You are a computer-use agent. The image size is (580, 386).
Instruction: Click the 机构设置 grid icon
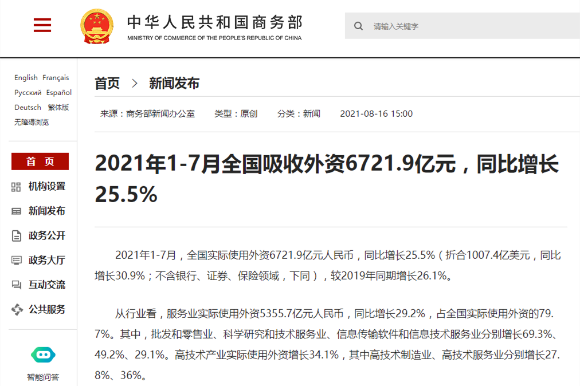pyautogui.click(x=17, y=187)
